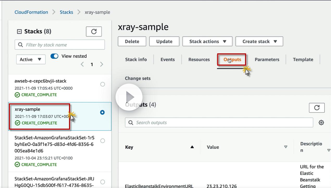Toggle the View nested switch
Viewport: 331px width, 188px height.
point(54,56)
